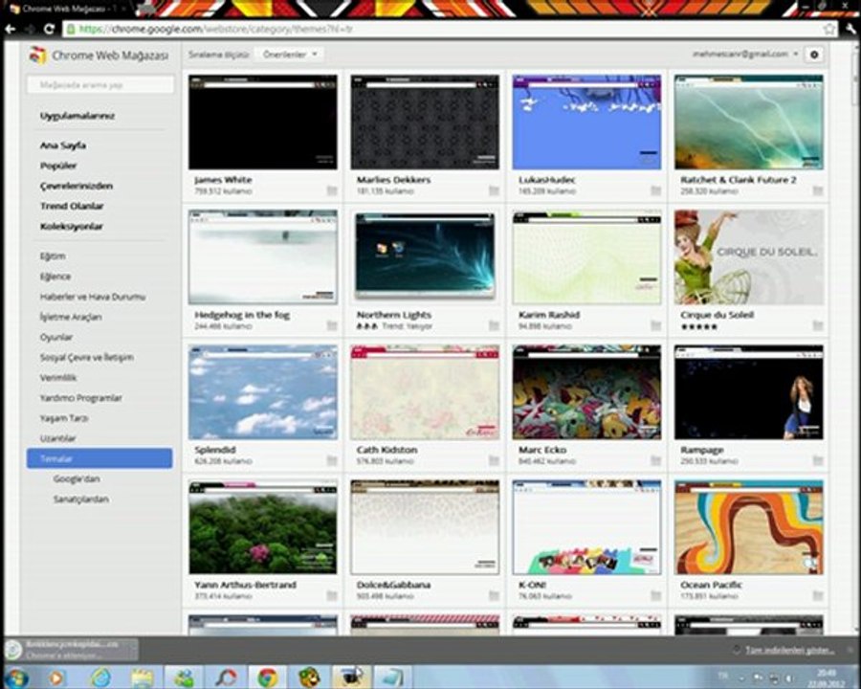Click the Tüm indirilenleri göster link
The image size is (861, 689).
[x=789, y=651]
